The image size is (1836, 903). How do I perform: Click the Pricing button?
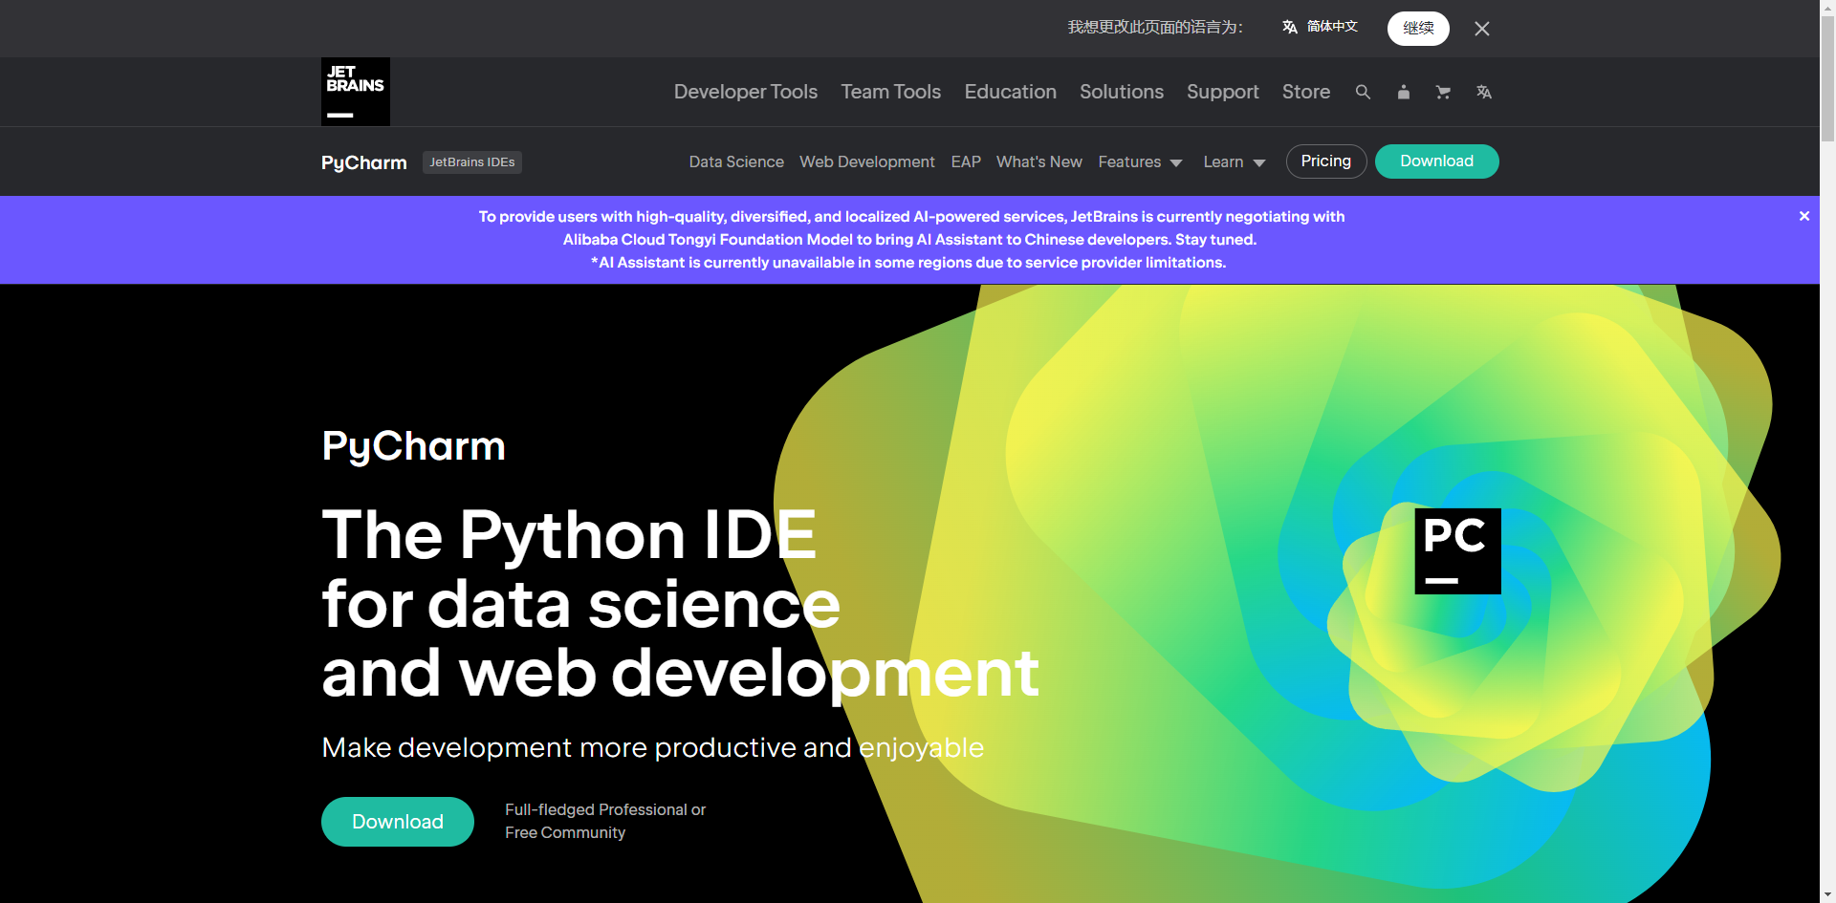coord(1326,161)
